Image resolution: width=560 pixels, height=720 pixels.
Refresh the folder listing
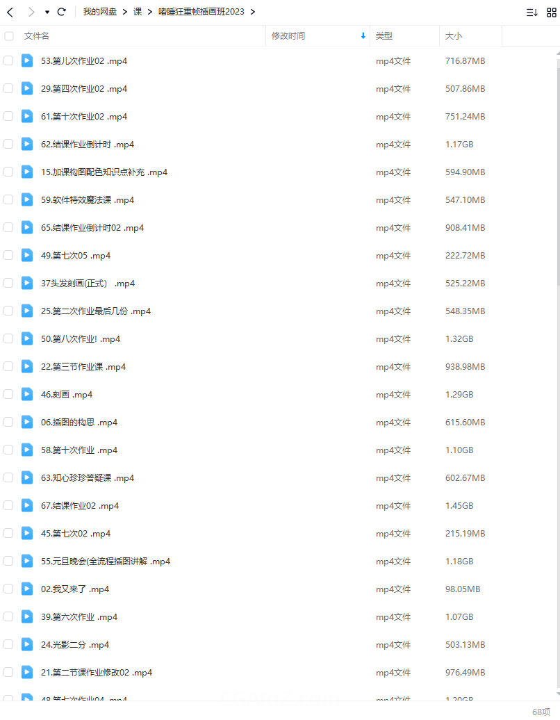[x=62, y=12]
